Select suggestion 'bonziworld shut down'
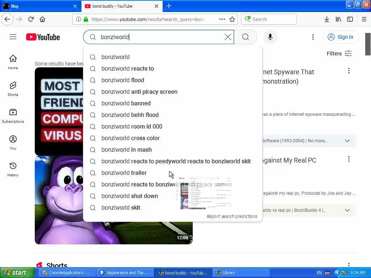The width and height of the screenshot is (371, 278). (173, 196)
